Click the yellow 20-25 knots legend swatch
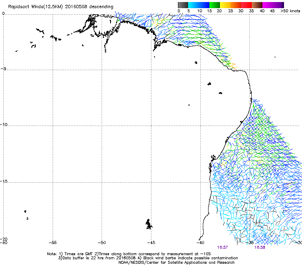 pos(225,5)
